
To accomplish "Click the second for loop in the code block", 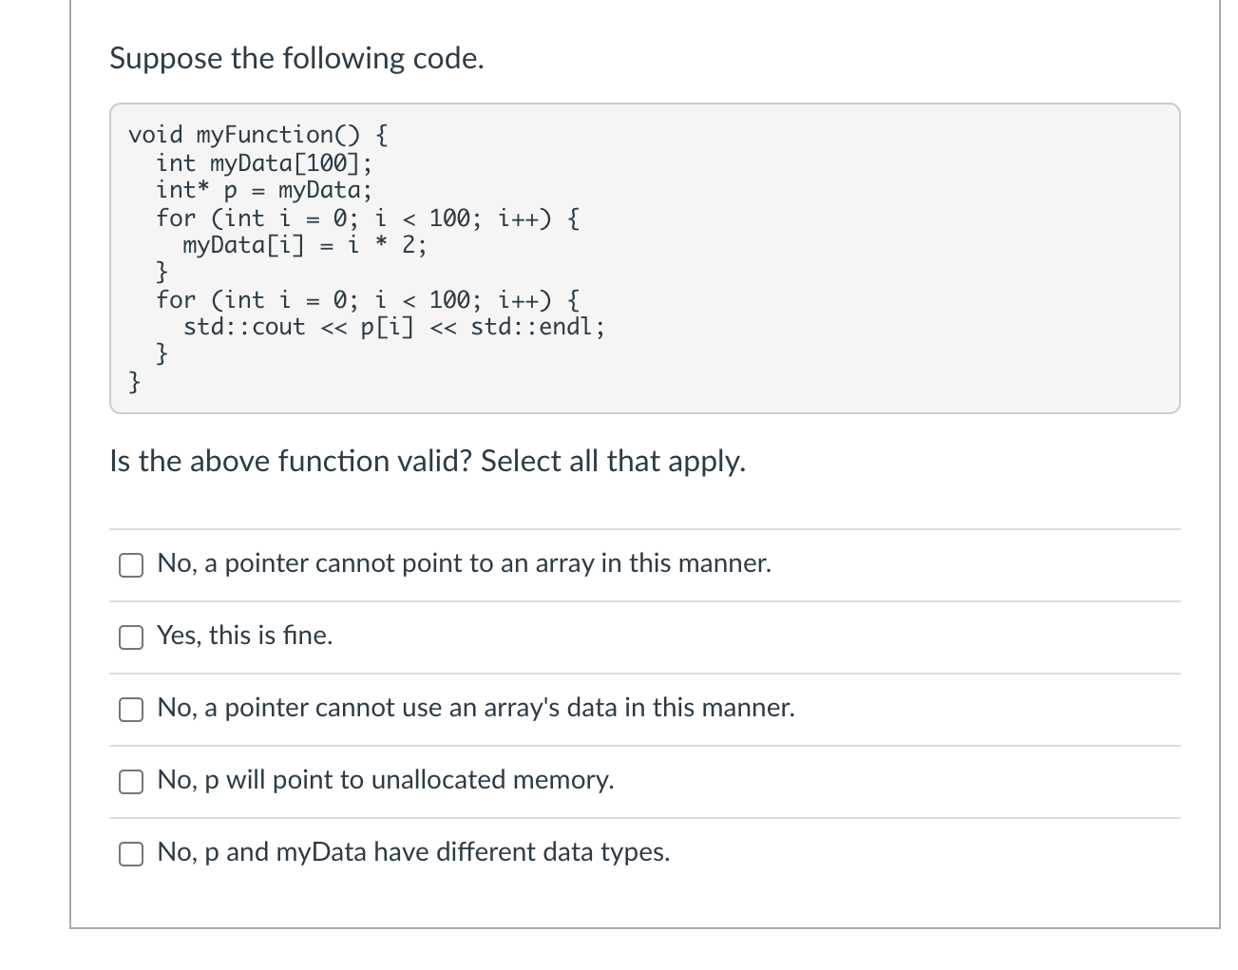I will [369, 299].
